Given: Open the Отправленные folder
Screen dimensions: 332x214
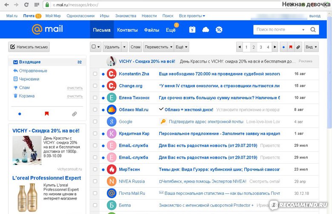Looking at the screenshot, I should 33,71.
